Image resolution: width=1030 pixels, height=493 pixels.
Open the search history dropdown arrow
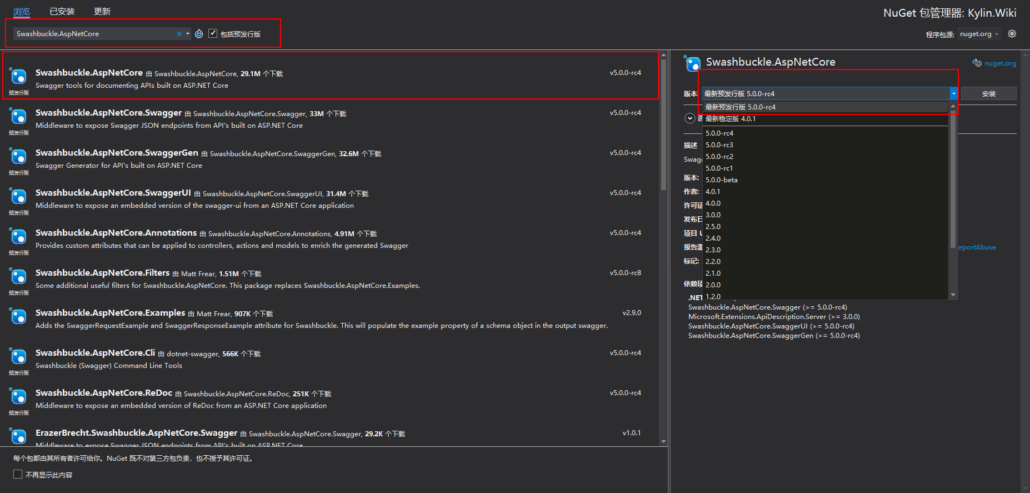[188, 34]
